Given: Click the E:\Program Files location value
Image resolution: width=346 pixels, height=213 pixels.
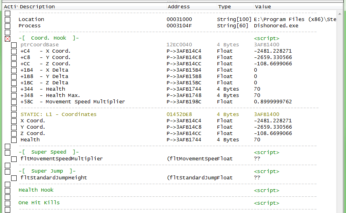Looking at the screenshot, I should click(295, 19).
